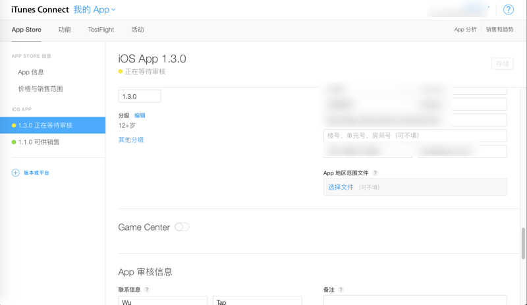This screenshot has height=305, width=527.
Task: Click the first name field containing Wu
Action: tap(163, 300)
